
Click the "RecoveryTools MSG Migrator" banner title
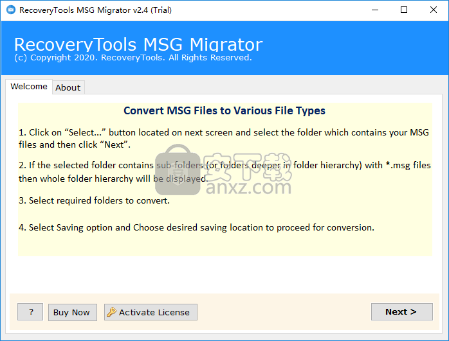click(x=138, y=44)
